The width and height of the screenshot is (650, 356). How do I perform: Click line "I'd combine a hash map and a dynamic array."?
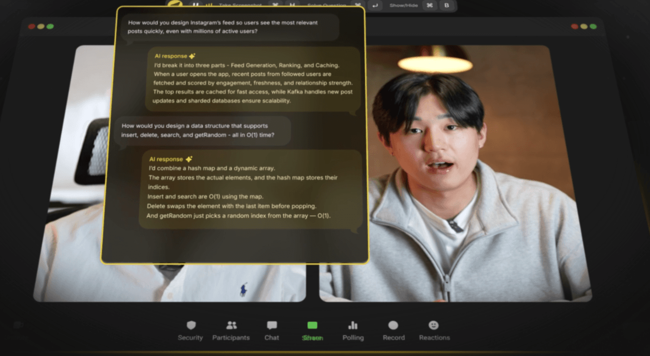pyautogui.click(x=212, y=168)
